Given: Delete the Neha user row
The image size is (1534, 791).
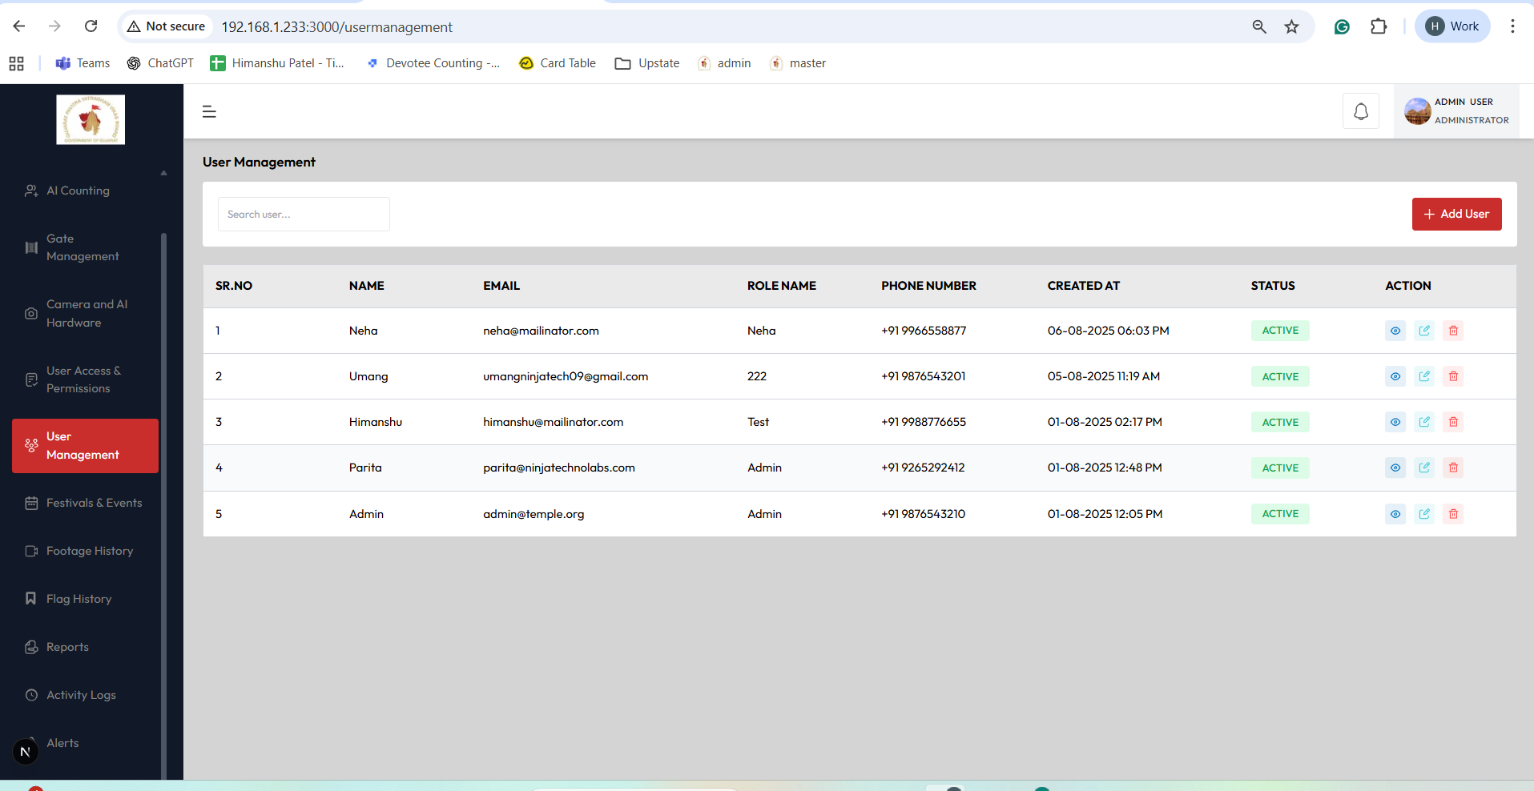Looking at the screenshot, I should tap(1453, 331).
